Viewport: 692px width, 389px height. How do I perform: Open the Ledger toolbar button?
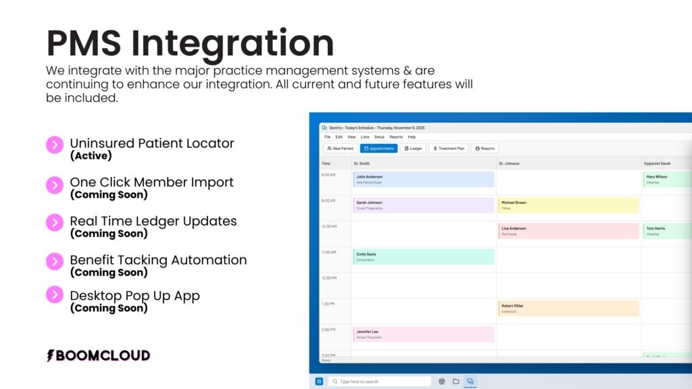[414, 149]
